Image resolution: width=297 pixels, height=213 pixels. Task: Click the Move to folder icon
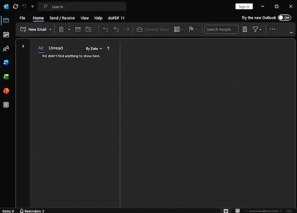[88, 29]
